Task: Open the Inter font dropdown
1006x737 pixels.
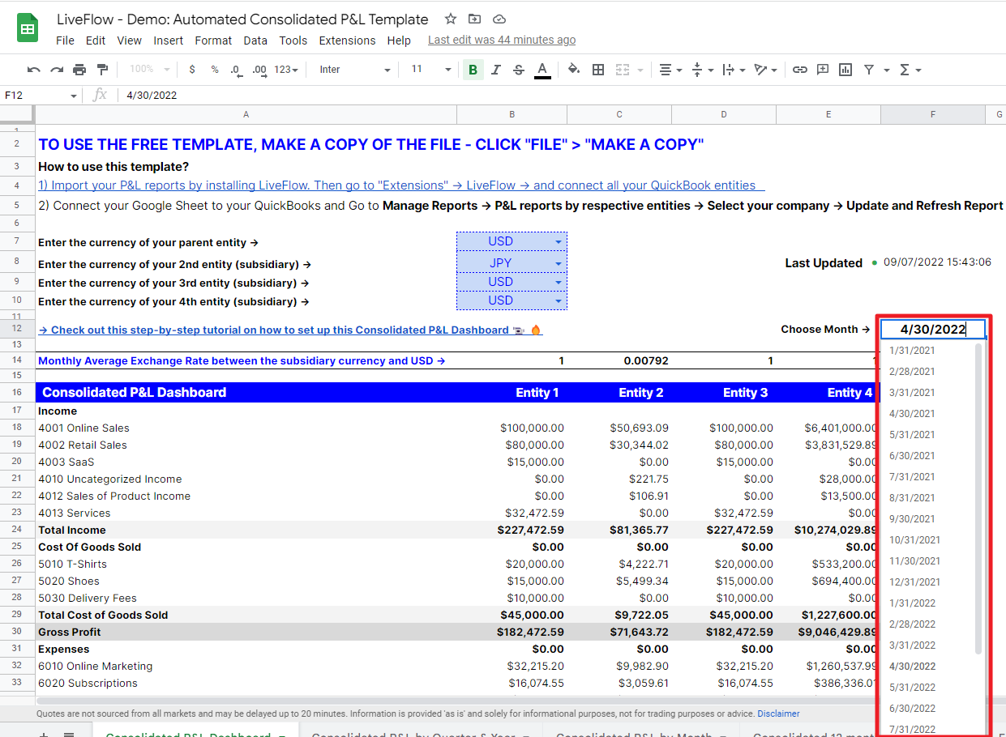Action: (354, 70)
